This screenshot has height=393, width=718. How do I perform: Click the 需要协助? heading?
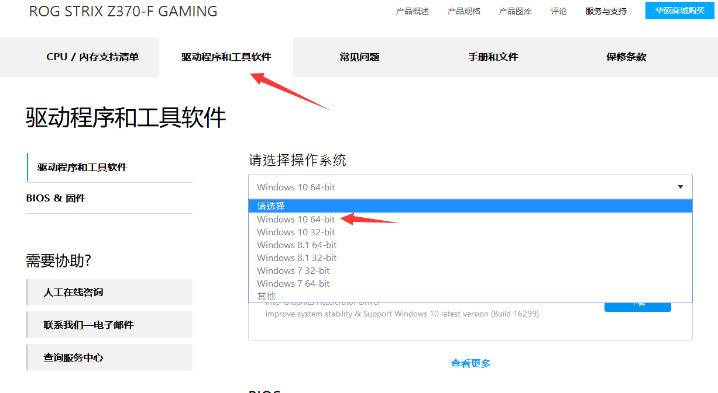pyautogui.click(x=59, y=260)
